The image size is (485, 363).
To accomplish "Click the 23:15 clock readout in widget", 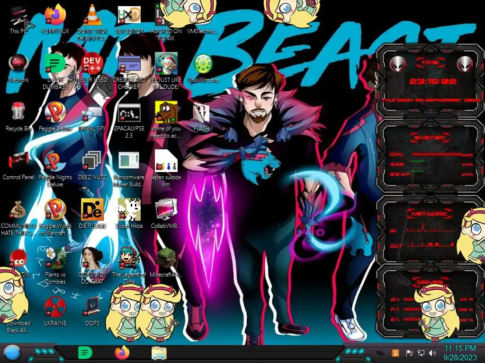I will click(x=433, y=81).
